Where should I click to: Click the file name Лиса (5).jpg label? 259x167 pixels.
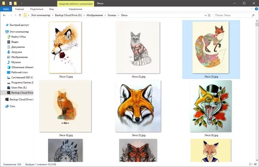pyautogui.click(x=139, y=135)
